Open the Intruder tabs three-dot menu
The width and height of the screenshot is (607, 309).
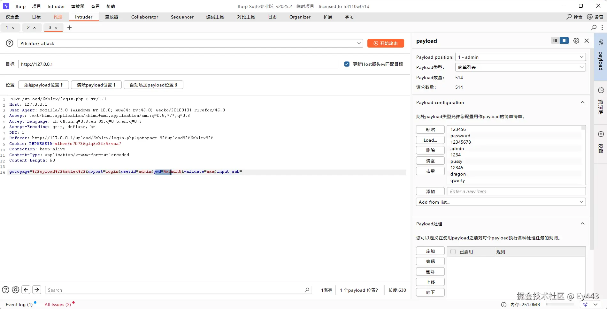pos(602,27)
